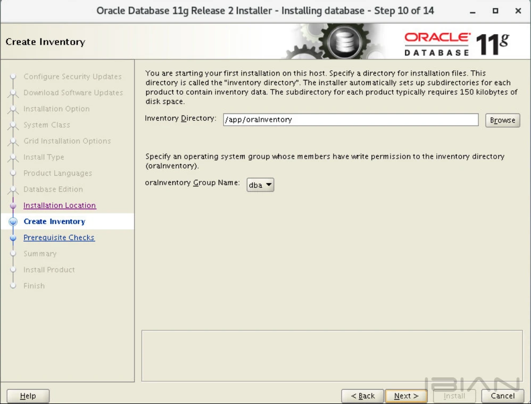
Task: Click the greyed-out Install button
Action: pyautogui.click(x=454, y=396)
